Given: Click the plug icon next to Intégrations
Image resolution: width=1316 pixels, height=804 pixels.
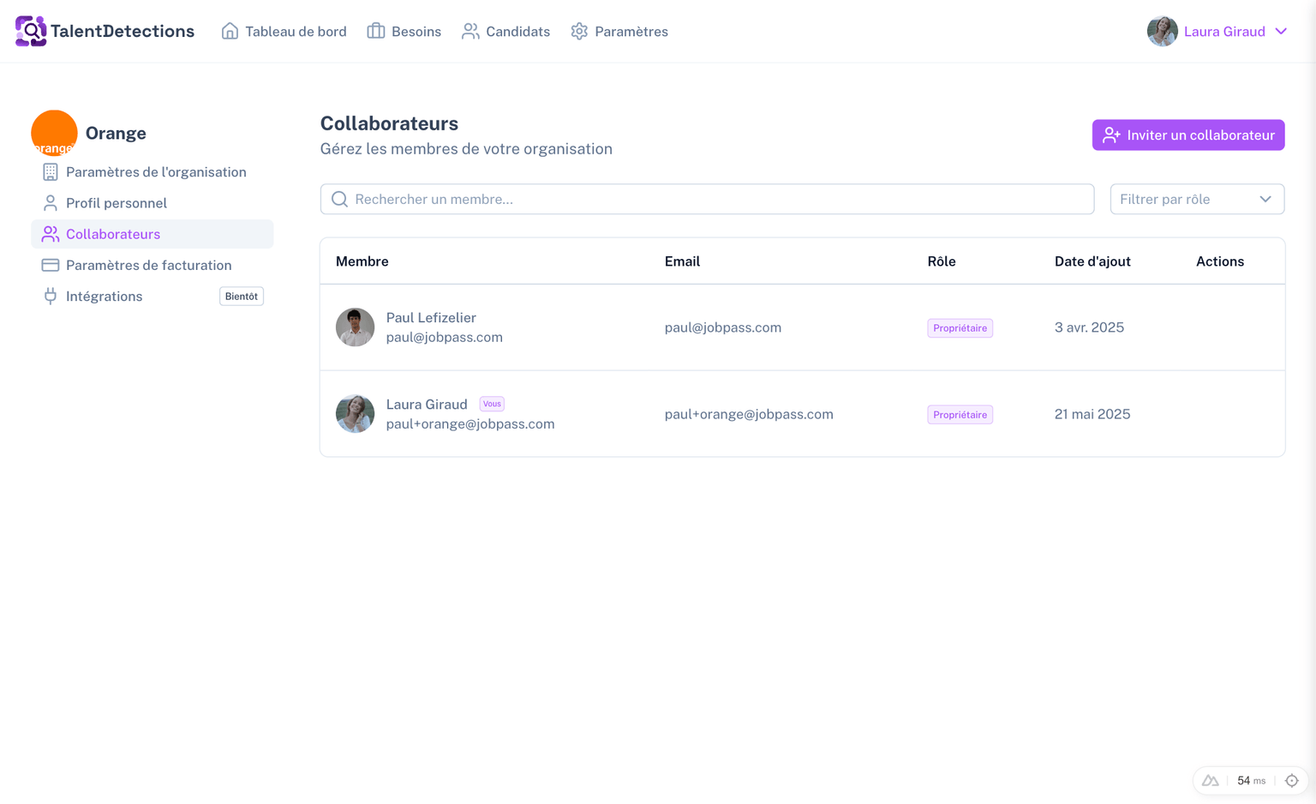Looking at the screenshot, I should (x=49, y=296).
